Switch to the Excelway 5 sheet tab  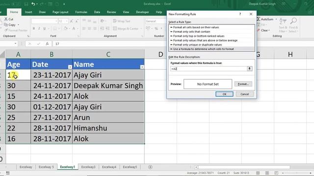(x=46, y=167)
